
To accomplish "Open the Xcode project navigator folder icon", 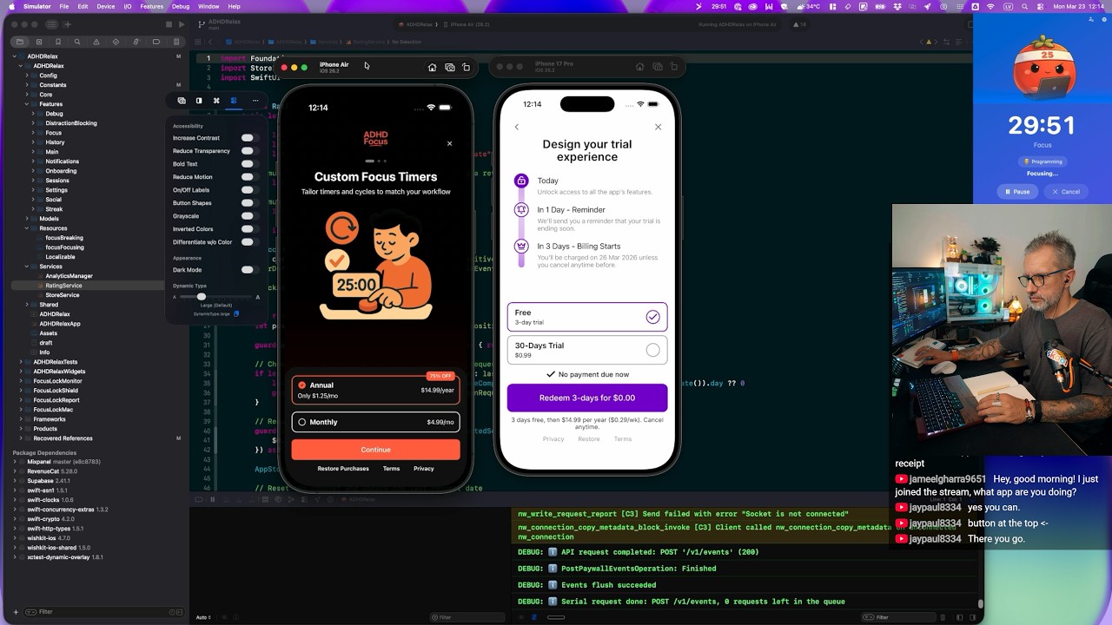I will (19, 42).
